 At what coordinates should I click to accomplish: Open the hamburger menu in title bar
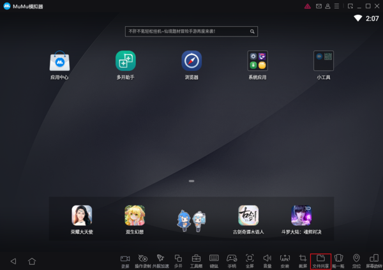(x=336, y=6)
